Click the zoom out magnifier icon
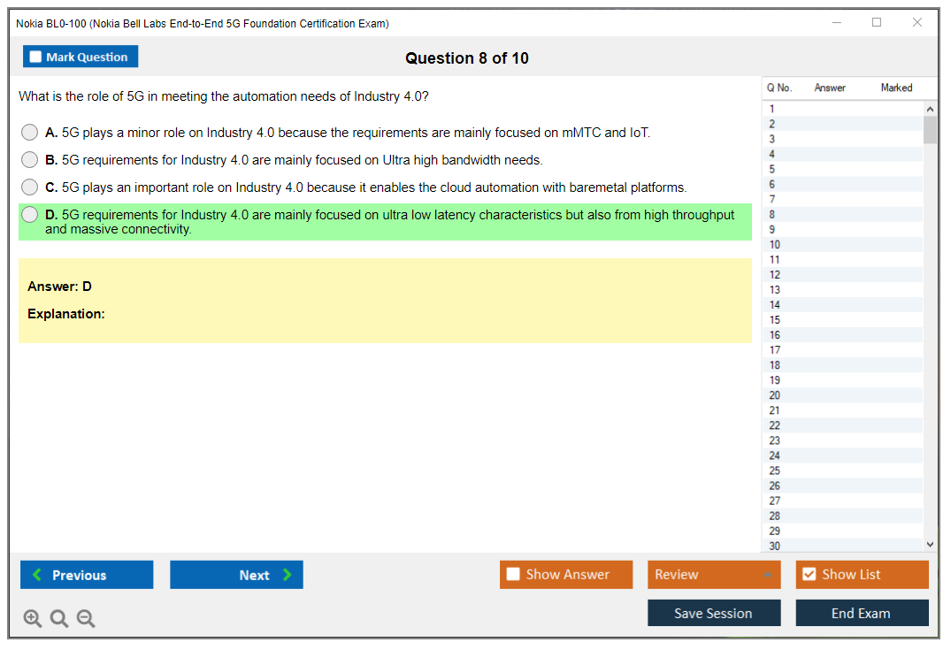Image resolution: width=951 pixels, height=650 pixels. point(86,619)
